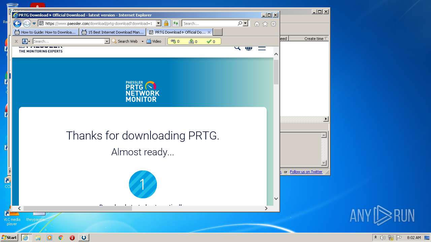Launch Chrome from the taskbar
431x242 pixels.
point(61,238)
